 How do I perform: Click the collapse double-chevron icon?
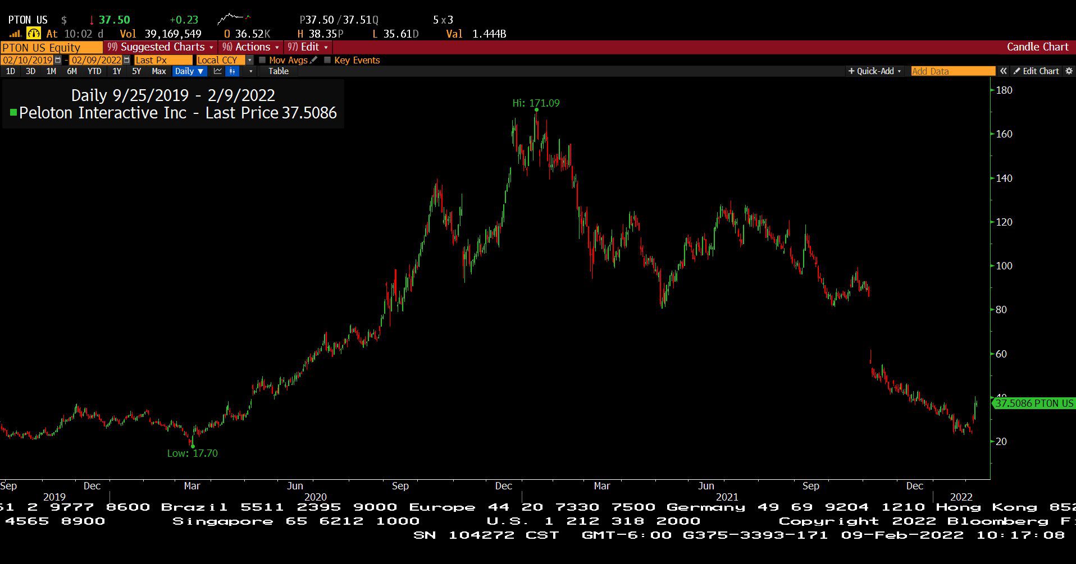click(x=1003, y=71)
